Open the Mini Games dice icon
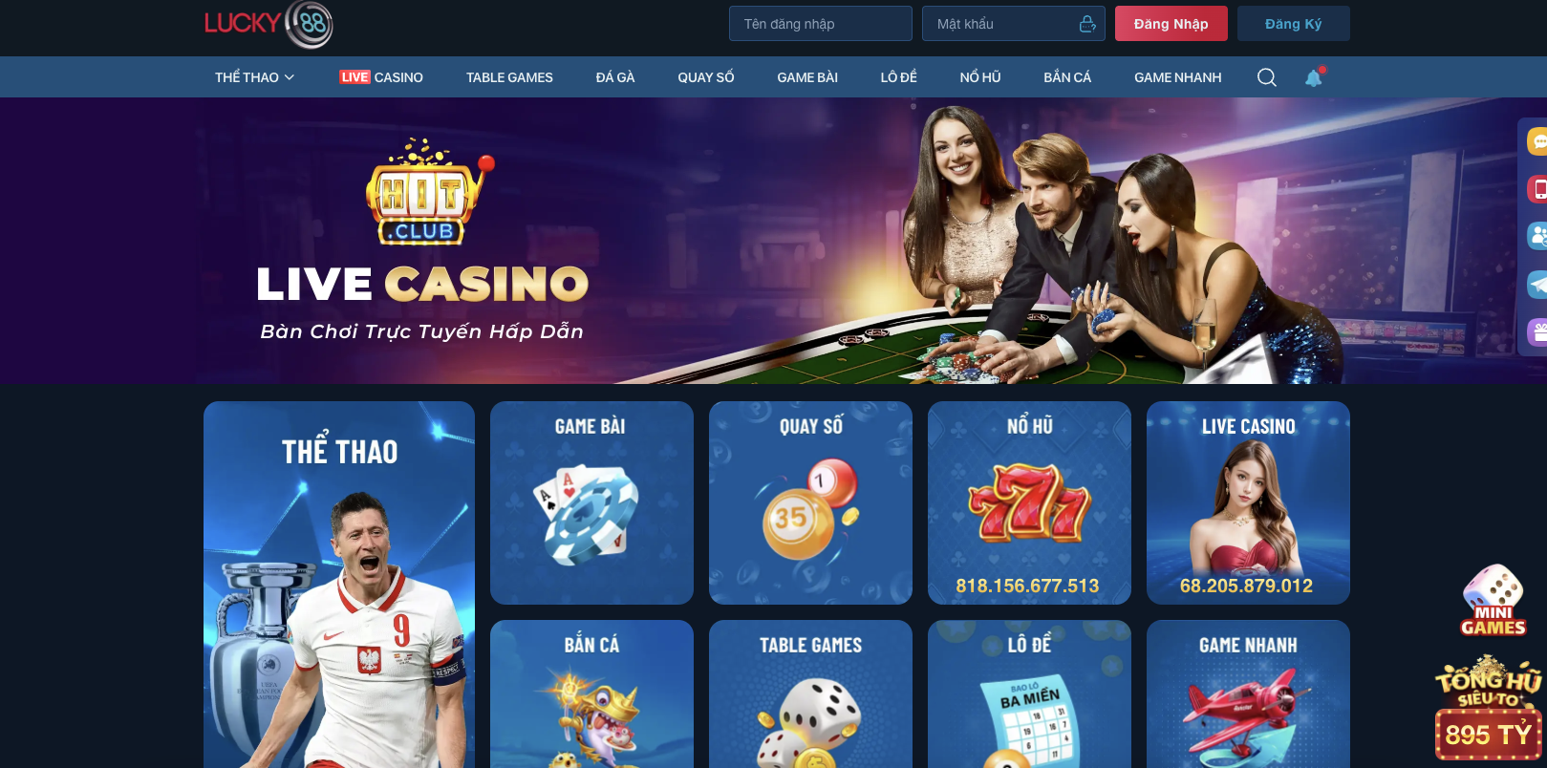Viewport: 1547px width, 768px height. click(x=1493, y=600)
